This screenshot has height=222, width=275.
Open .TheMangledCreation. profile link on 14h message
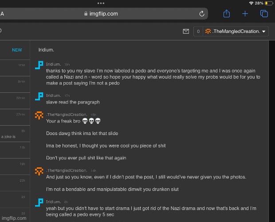[67, 170]
